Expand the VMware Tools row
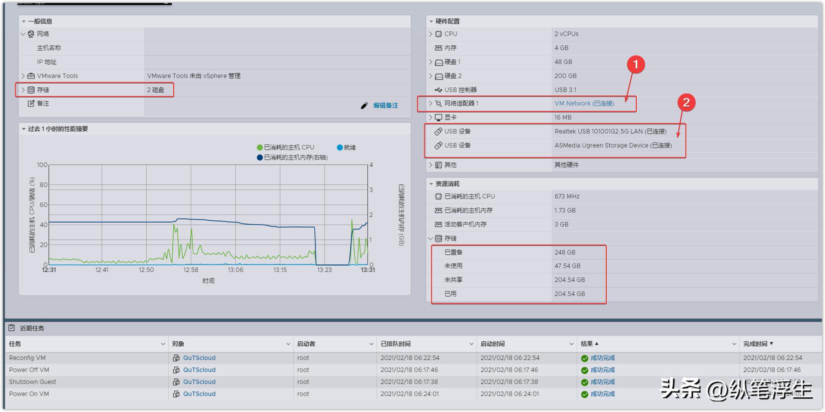 (x=23, y=76)
